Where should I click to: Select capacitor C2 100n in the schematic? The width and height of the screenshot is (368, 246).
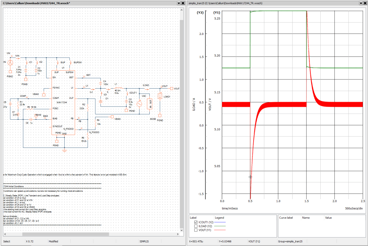click(x=36, y=70)
